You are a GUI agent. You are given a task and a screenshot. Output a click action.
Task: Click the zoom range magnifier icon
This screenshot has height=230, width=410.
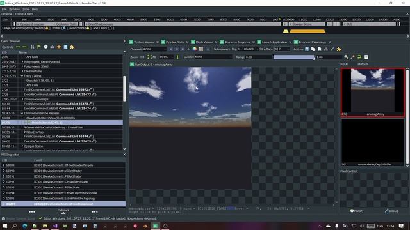point(346,57)
